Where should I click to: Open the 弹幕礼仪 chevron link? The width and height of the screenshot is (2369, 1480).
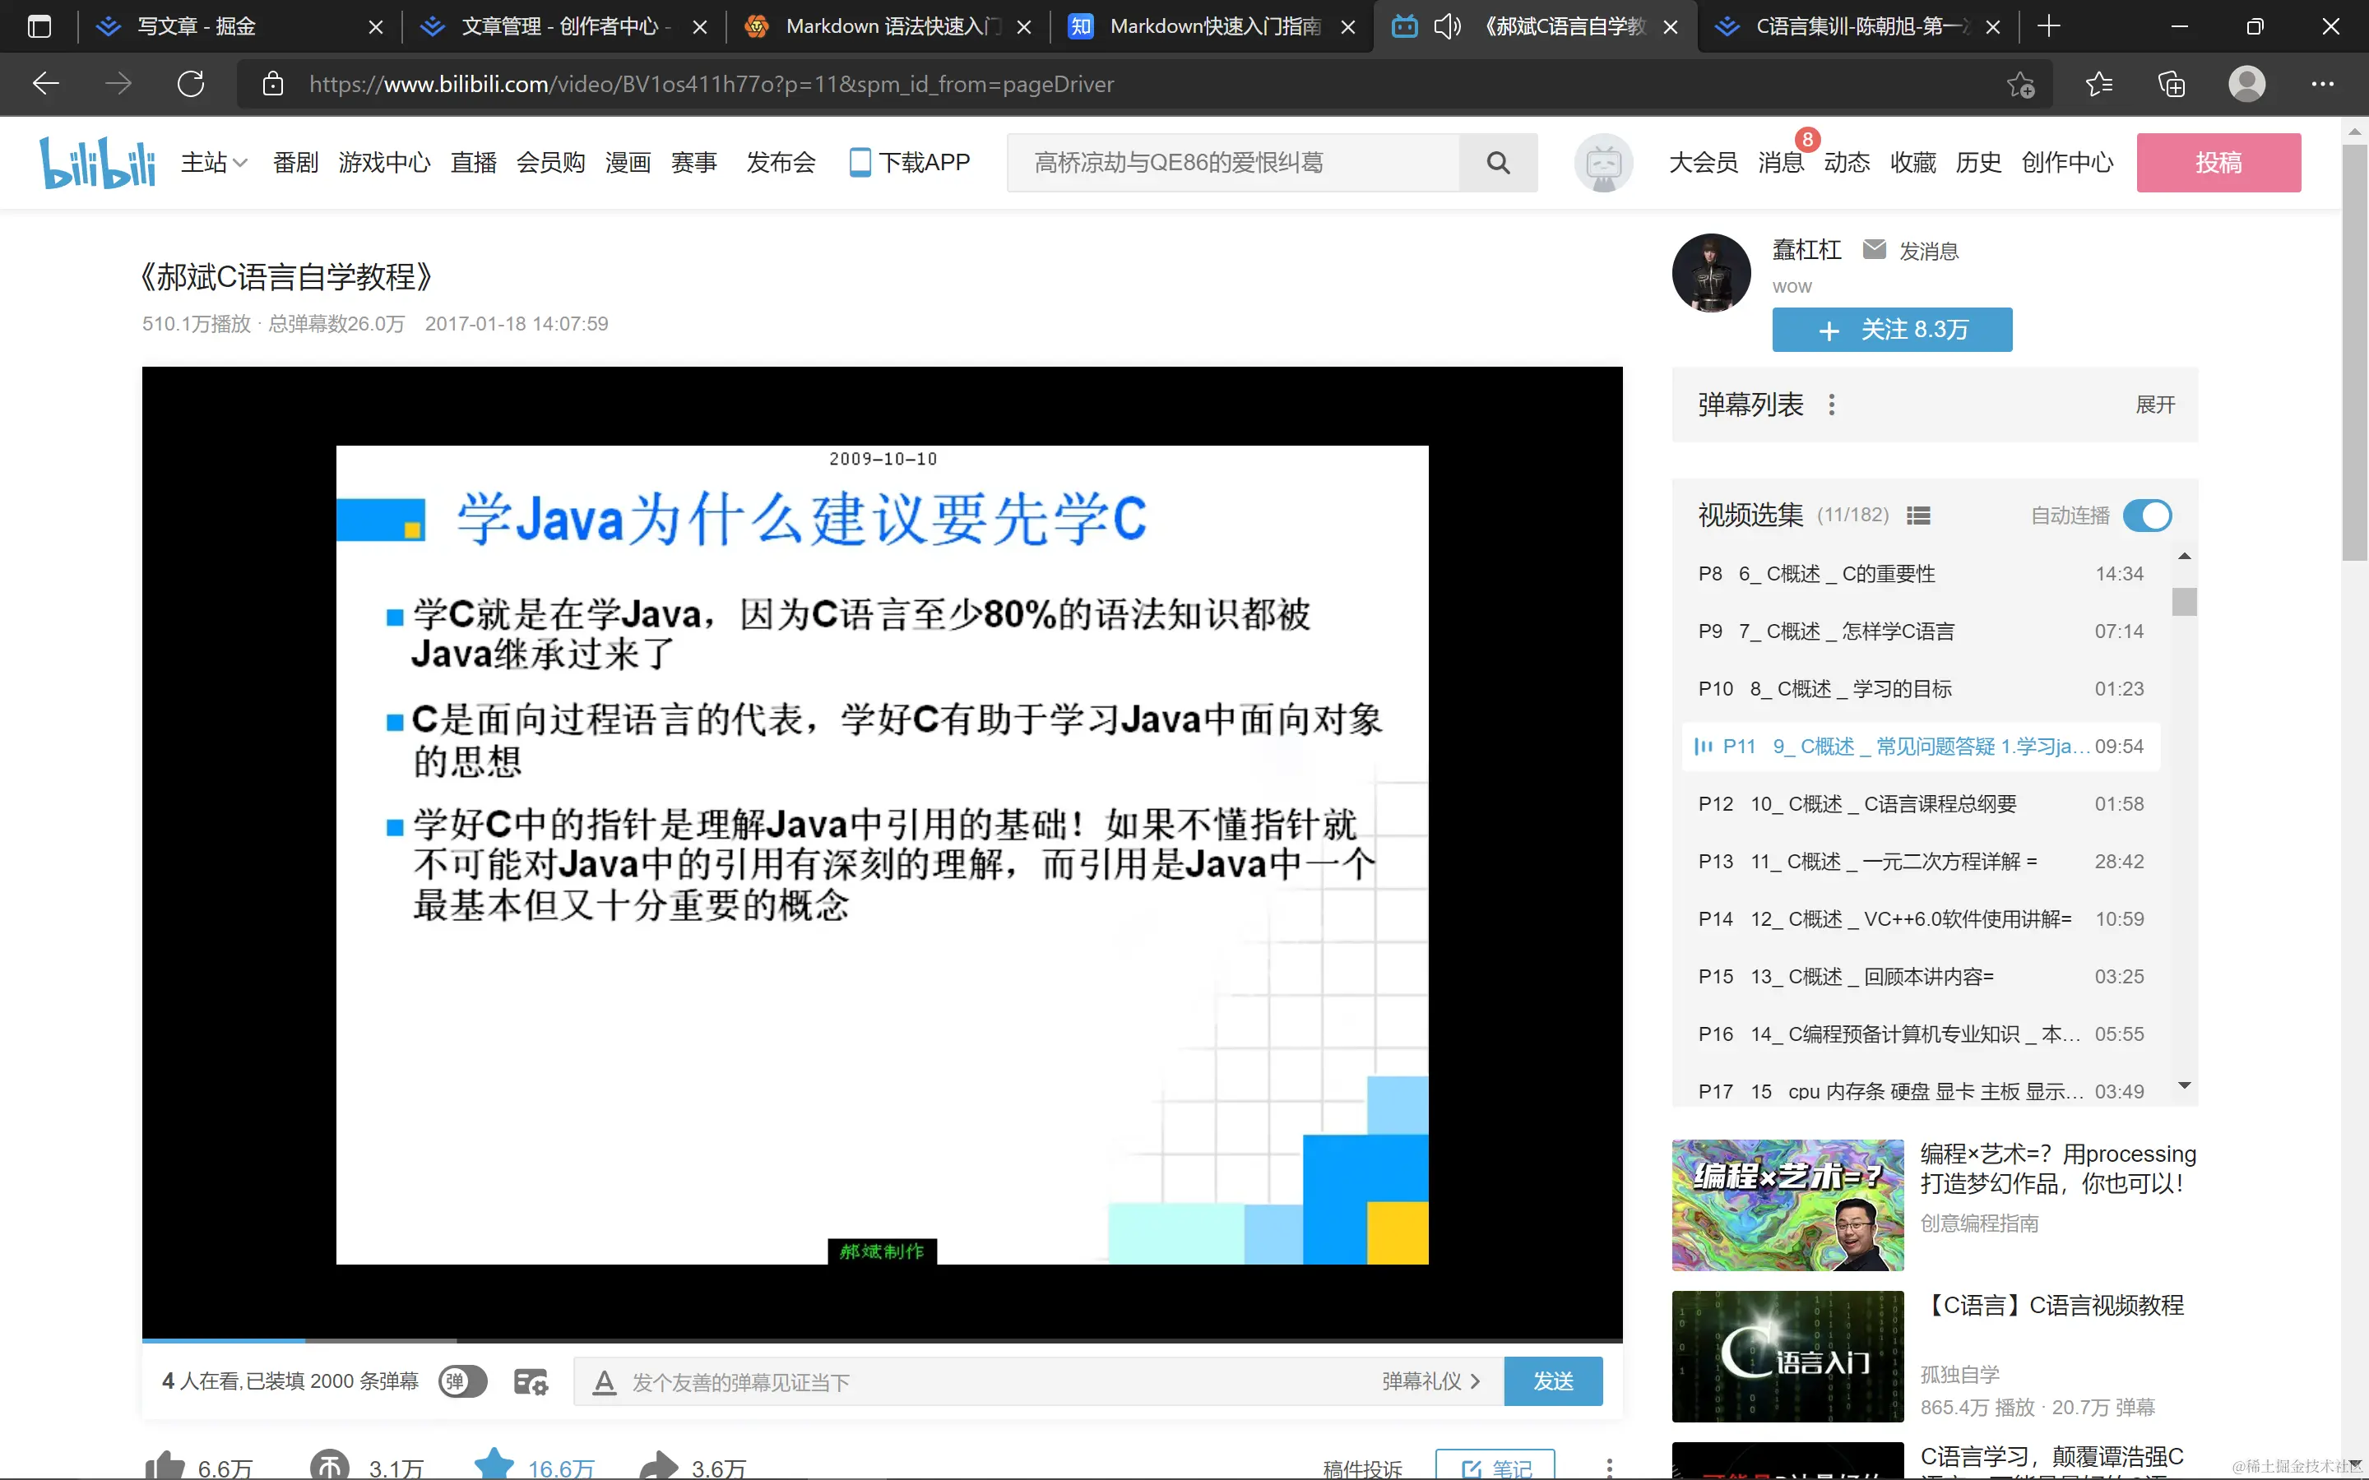(1431, 1381)
